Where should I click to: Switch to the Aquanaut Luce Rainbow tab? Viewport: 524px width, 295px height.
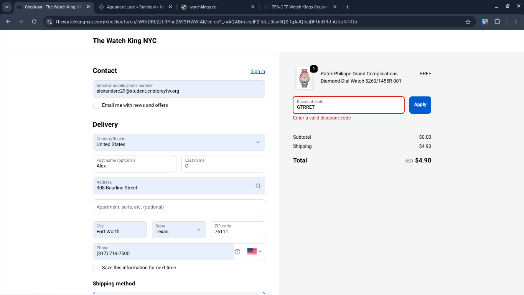135,7
